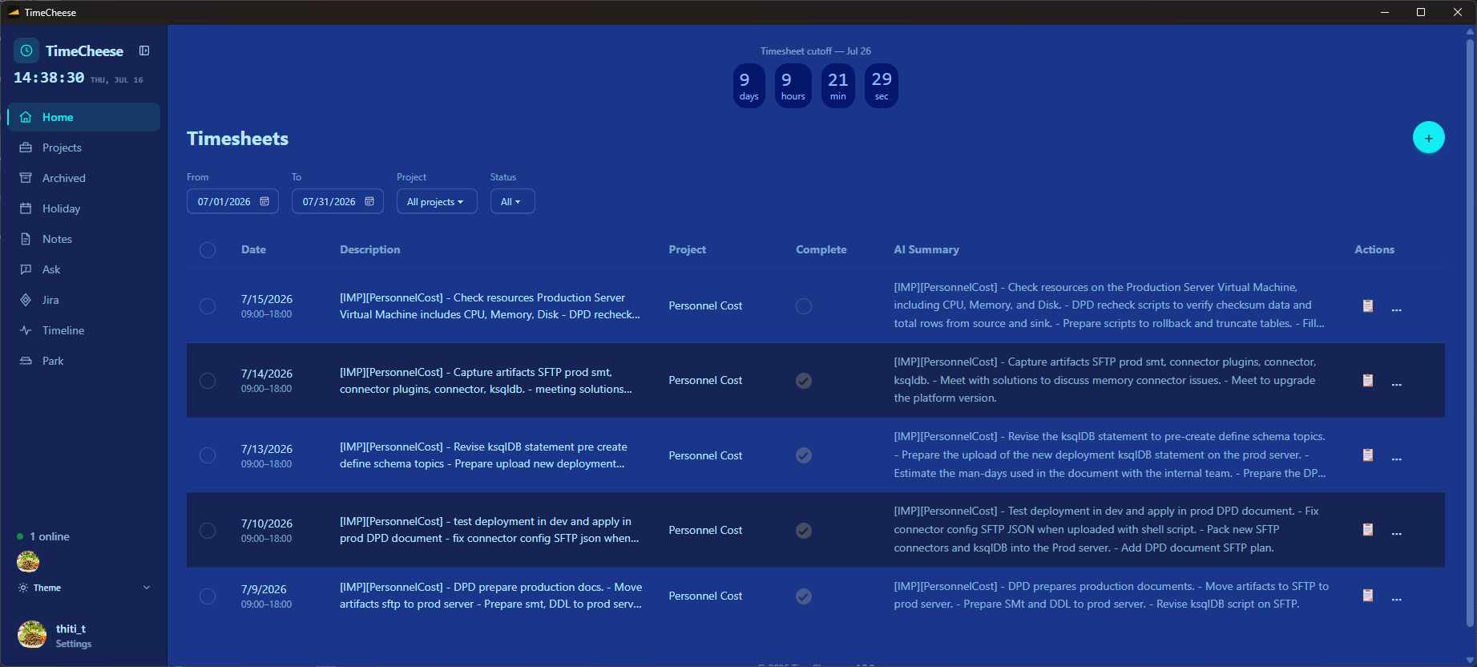
Task: Open the Status All dropdown
Action: pyautogui.click(x=512, y=201)
